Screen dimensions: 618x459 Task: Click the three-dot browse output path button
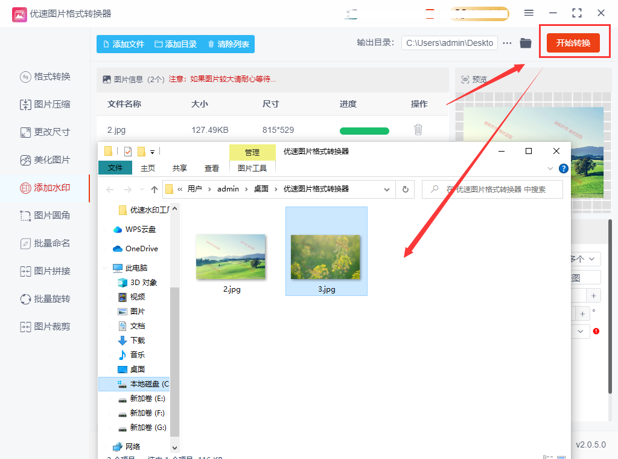coord(507,43)
